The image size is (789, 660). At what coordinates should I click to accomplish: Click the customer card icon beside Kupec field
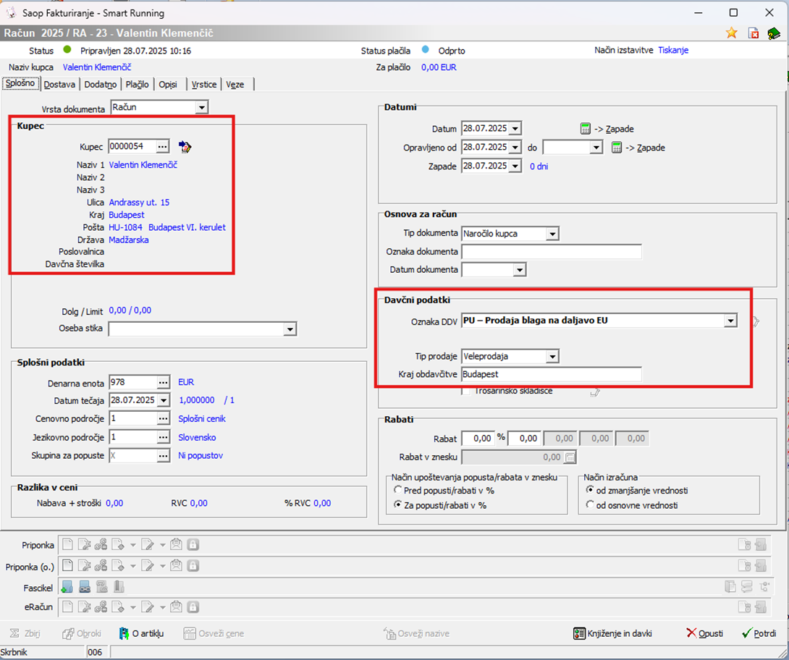[185, 147]
